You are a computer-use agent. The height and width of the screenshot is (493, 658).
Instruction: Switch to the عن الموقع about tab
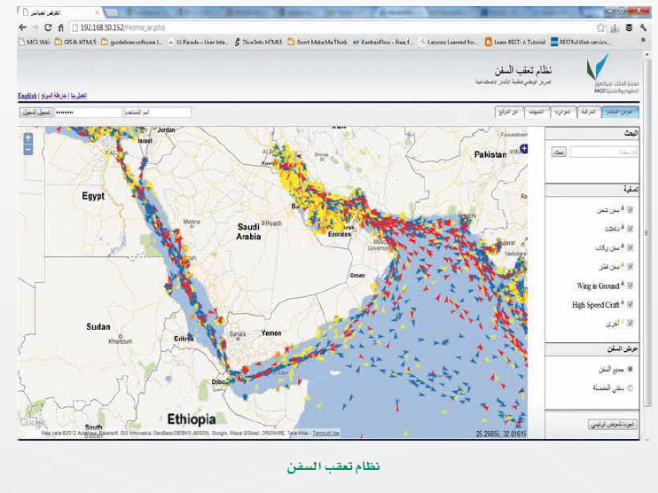point(509,112)
